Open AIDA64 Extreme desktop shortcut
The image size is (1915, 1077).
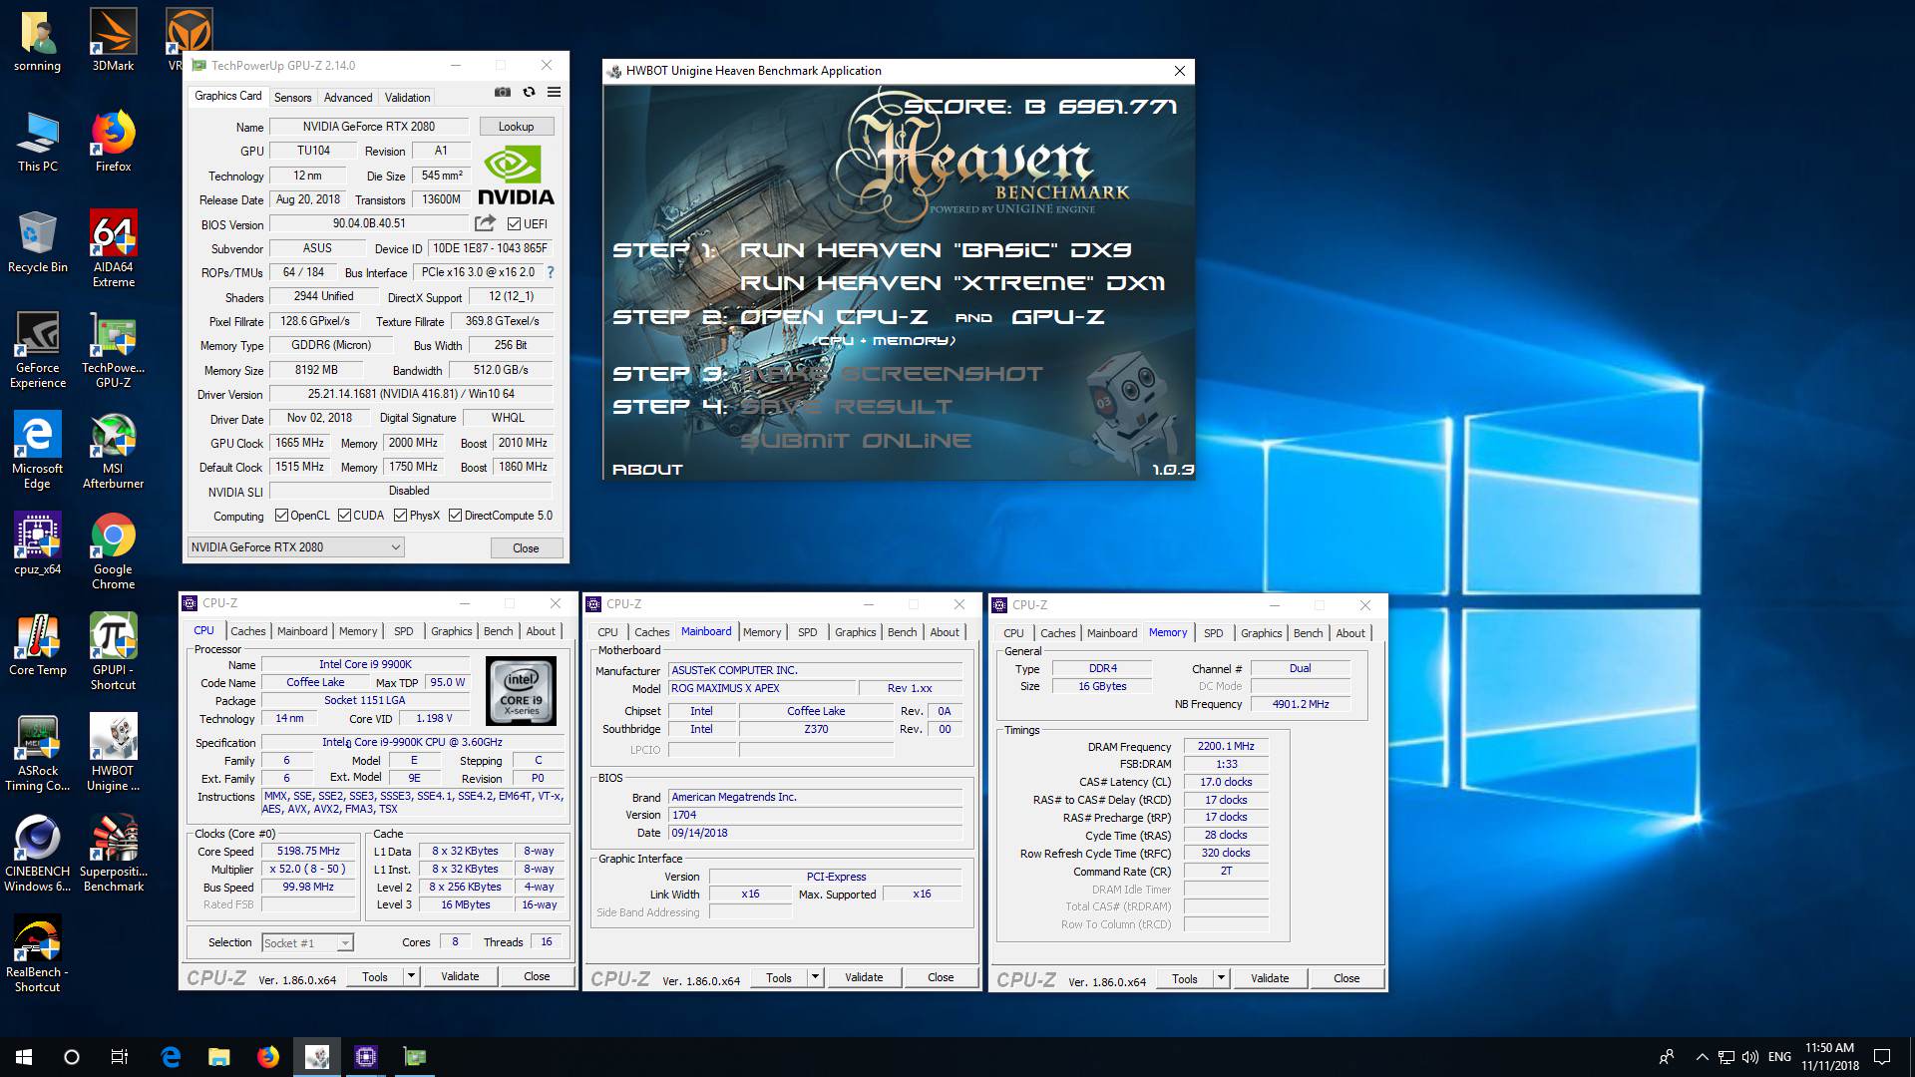coord(113,248)
